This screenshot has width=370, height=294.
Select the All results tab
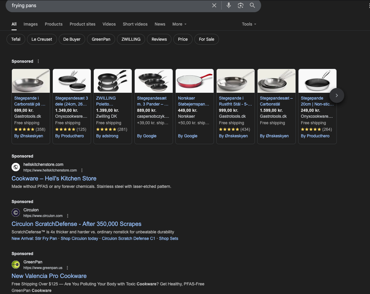point(14,24)
